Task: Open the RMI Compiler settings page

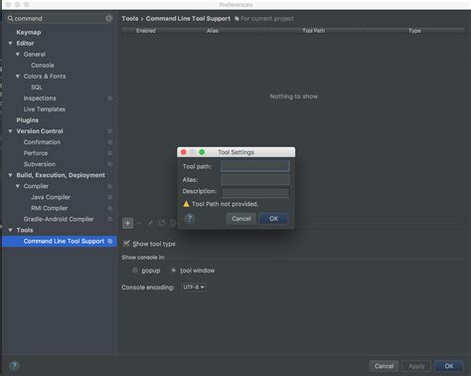Action: tap(50, 208)
